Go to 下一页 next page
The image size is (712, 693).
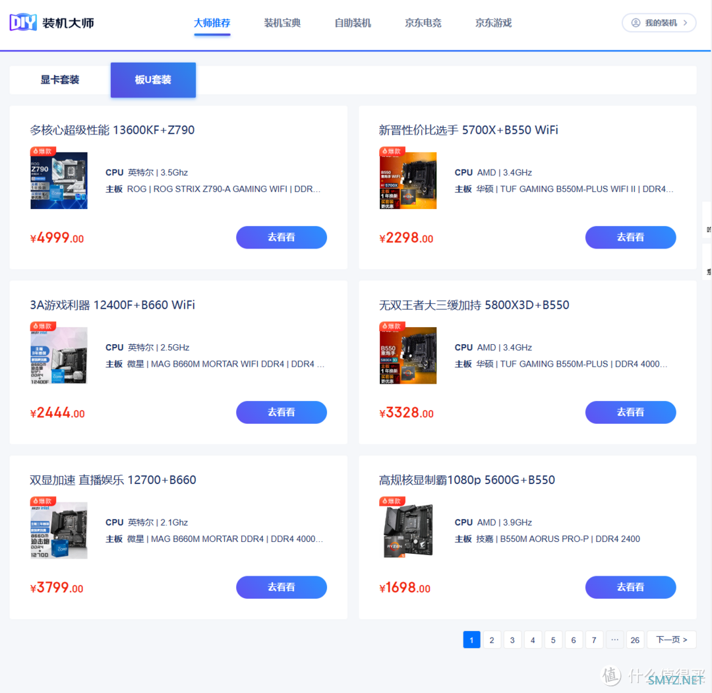coord(671,640)
